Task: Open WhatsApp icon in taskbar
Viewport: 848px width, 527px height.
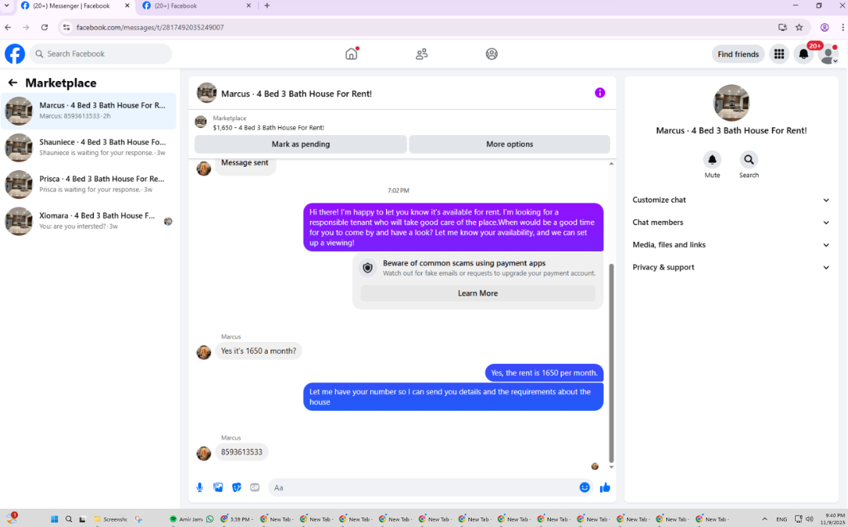Action: (209, 519)
